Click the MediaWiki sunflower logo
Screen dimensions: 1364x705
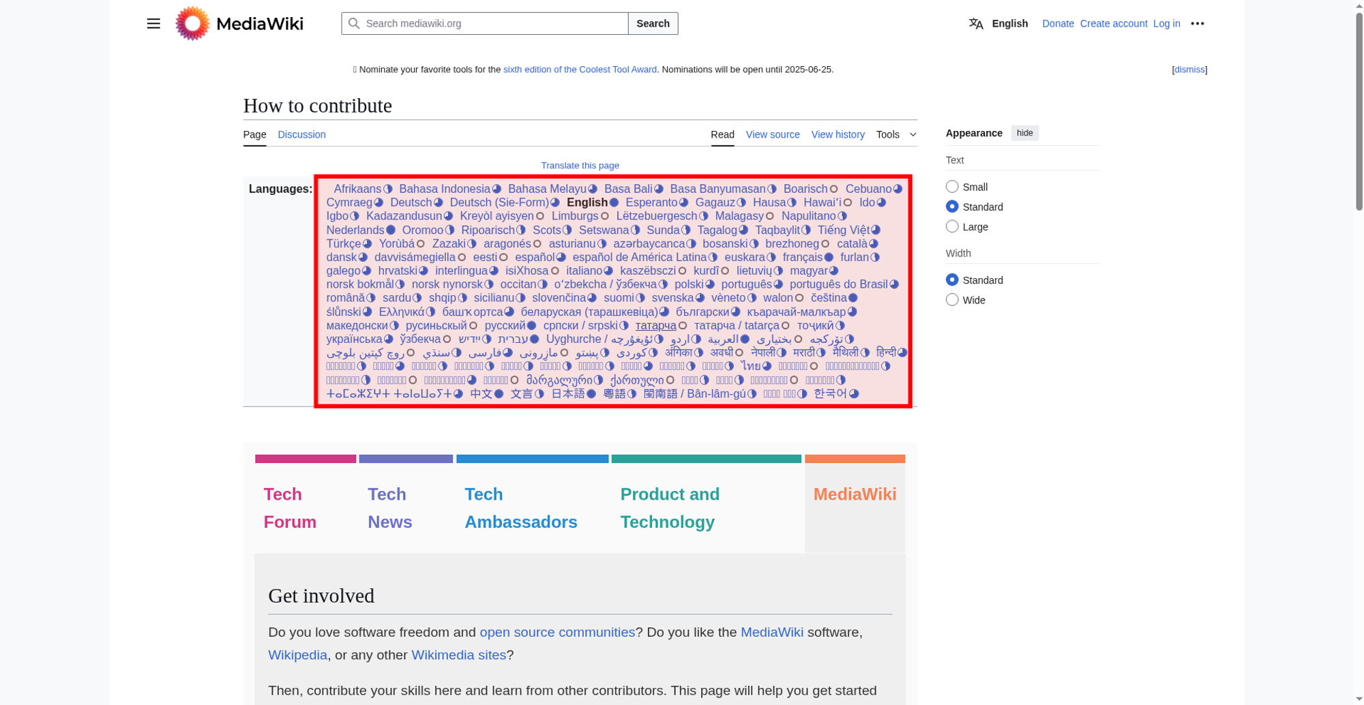[x=192, y=23]
